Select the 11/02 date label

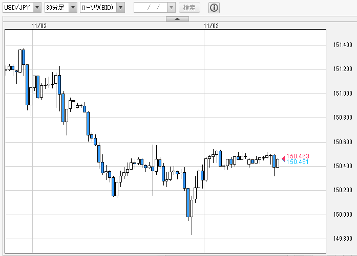39,26
